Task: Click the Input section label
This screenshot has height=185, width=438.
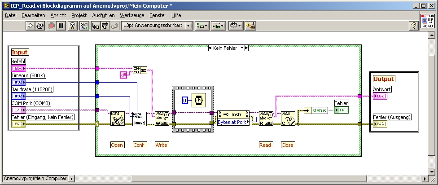Action: tap(20, 52)
